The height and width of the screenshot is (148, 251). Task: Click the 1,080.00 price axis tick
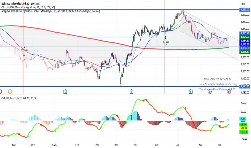coord(245,93)
